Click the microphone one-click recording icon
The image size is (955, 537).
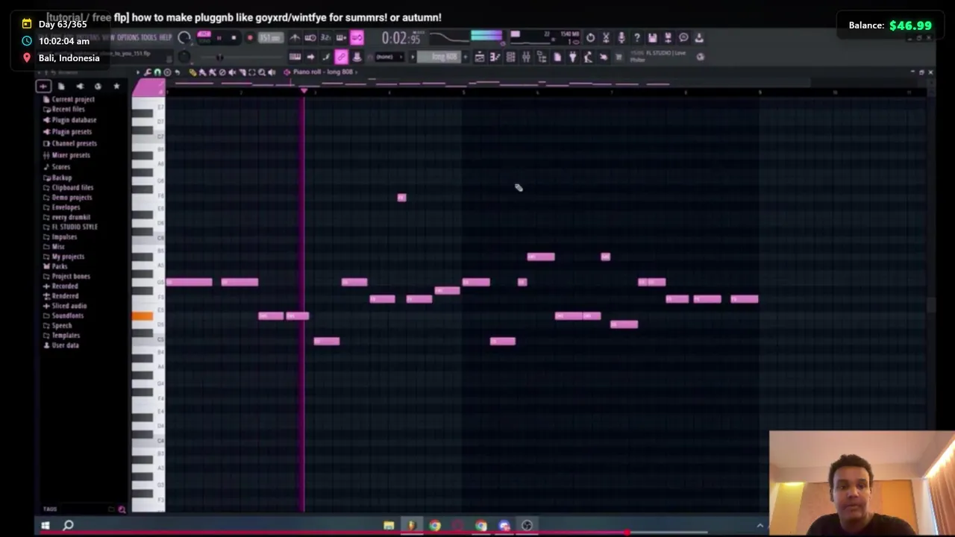[621, 37]
